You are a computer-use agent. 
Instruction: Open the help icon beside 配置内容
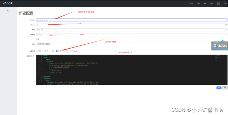33,56
